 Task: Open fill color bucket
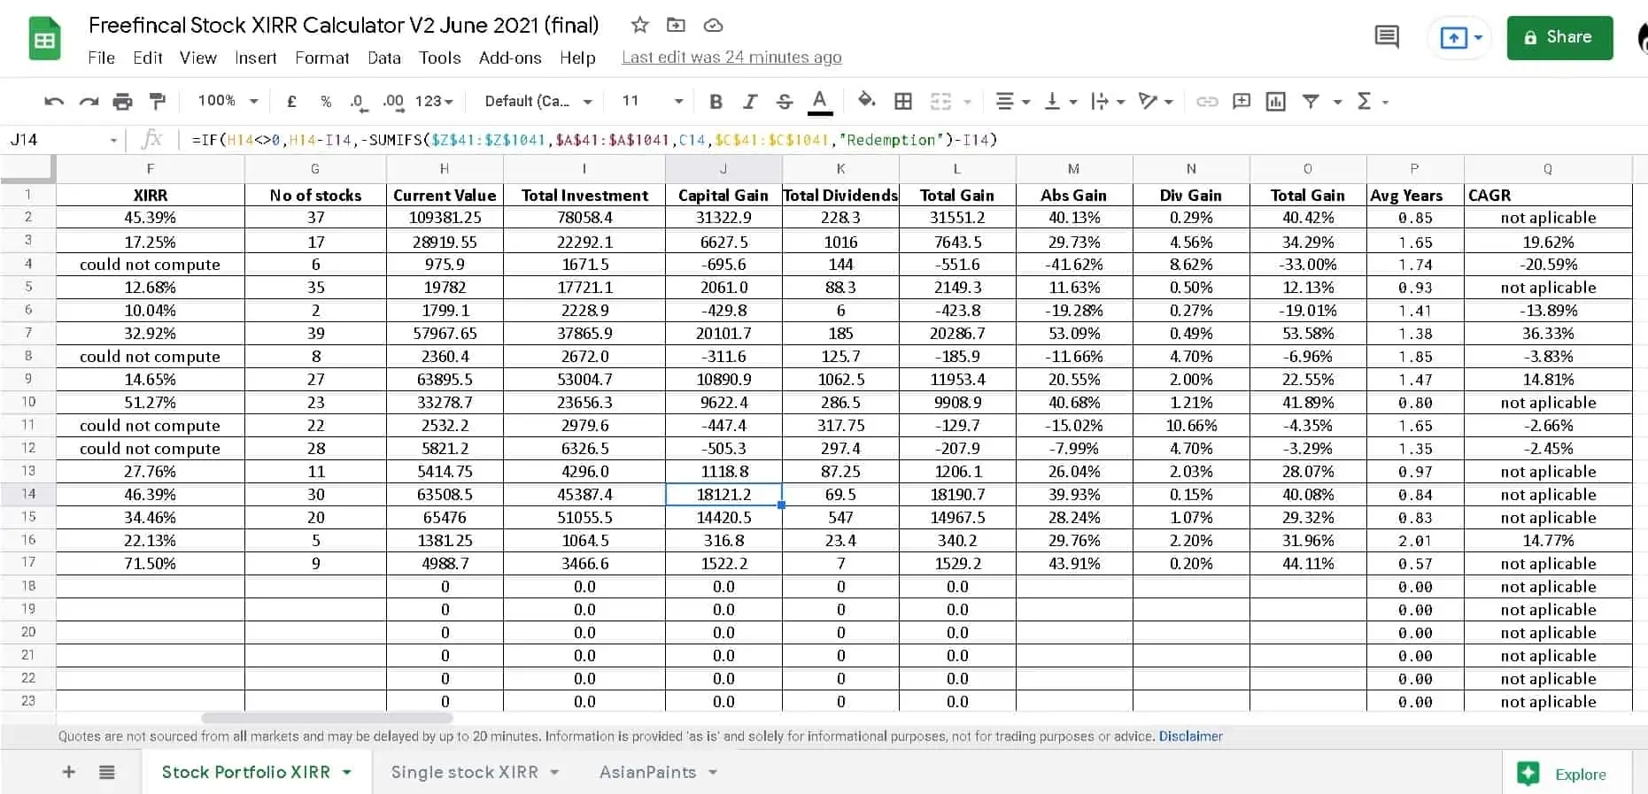867,101
